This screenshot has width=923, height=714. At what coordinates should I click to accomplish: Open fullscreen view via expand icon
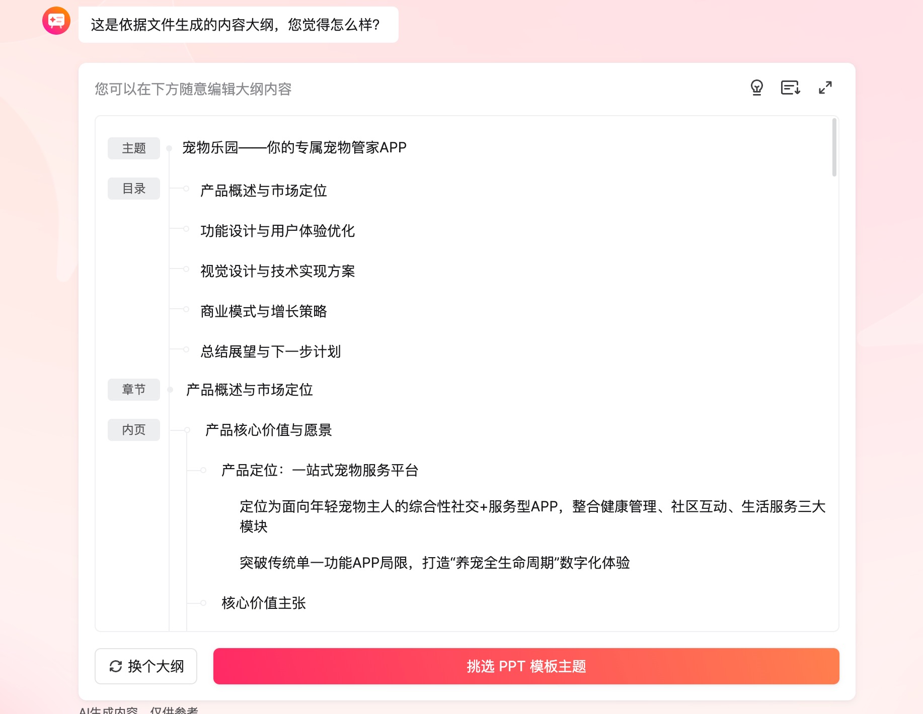pos(825,87)
